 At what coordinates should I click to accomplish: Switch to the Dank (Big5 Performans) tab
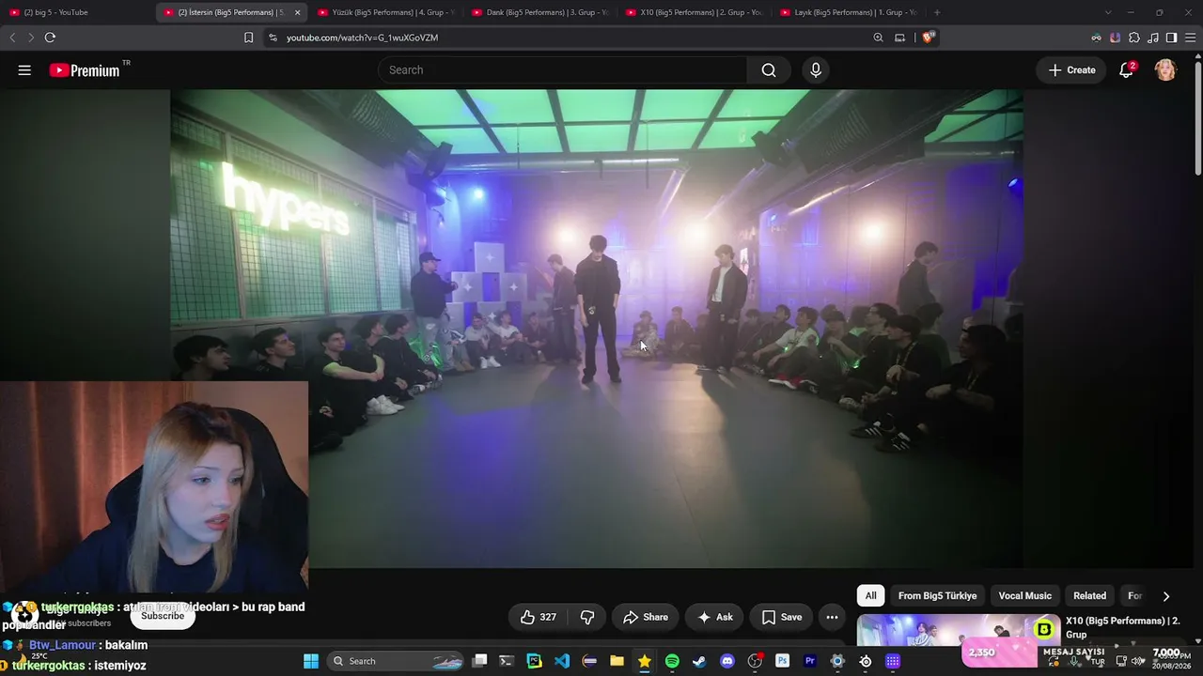tap(539, 12)
